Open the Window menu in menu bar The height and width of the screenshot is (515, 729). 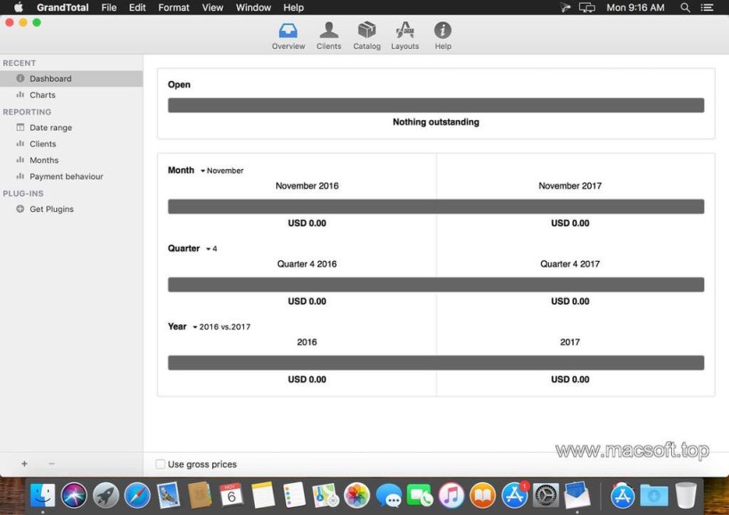point(253,7)
